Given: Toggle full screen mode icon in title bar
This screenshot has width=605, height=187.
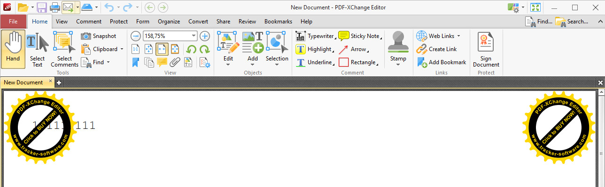Looking at the screenshot, I should (535, 7).
